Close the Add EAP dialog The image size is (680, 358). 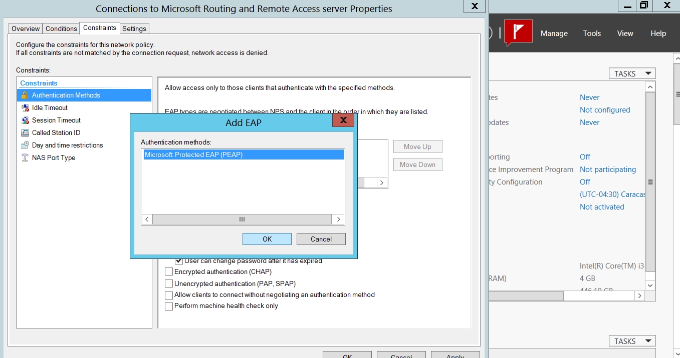pyautogui.click(x=343, y=120)
